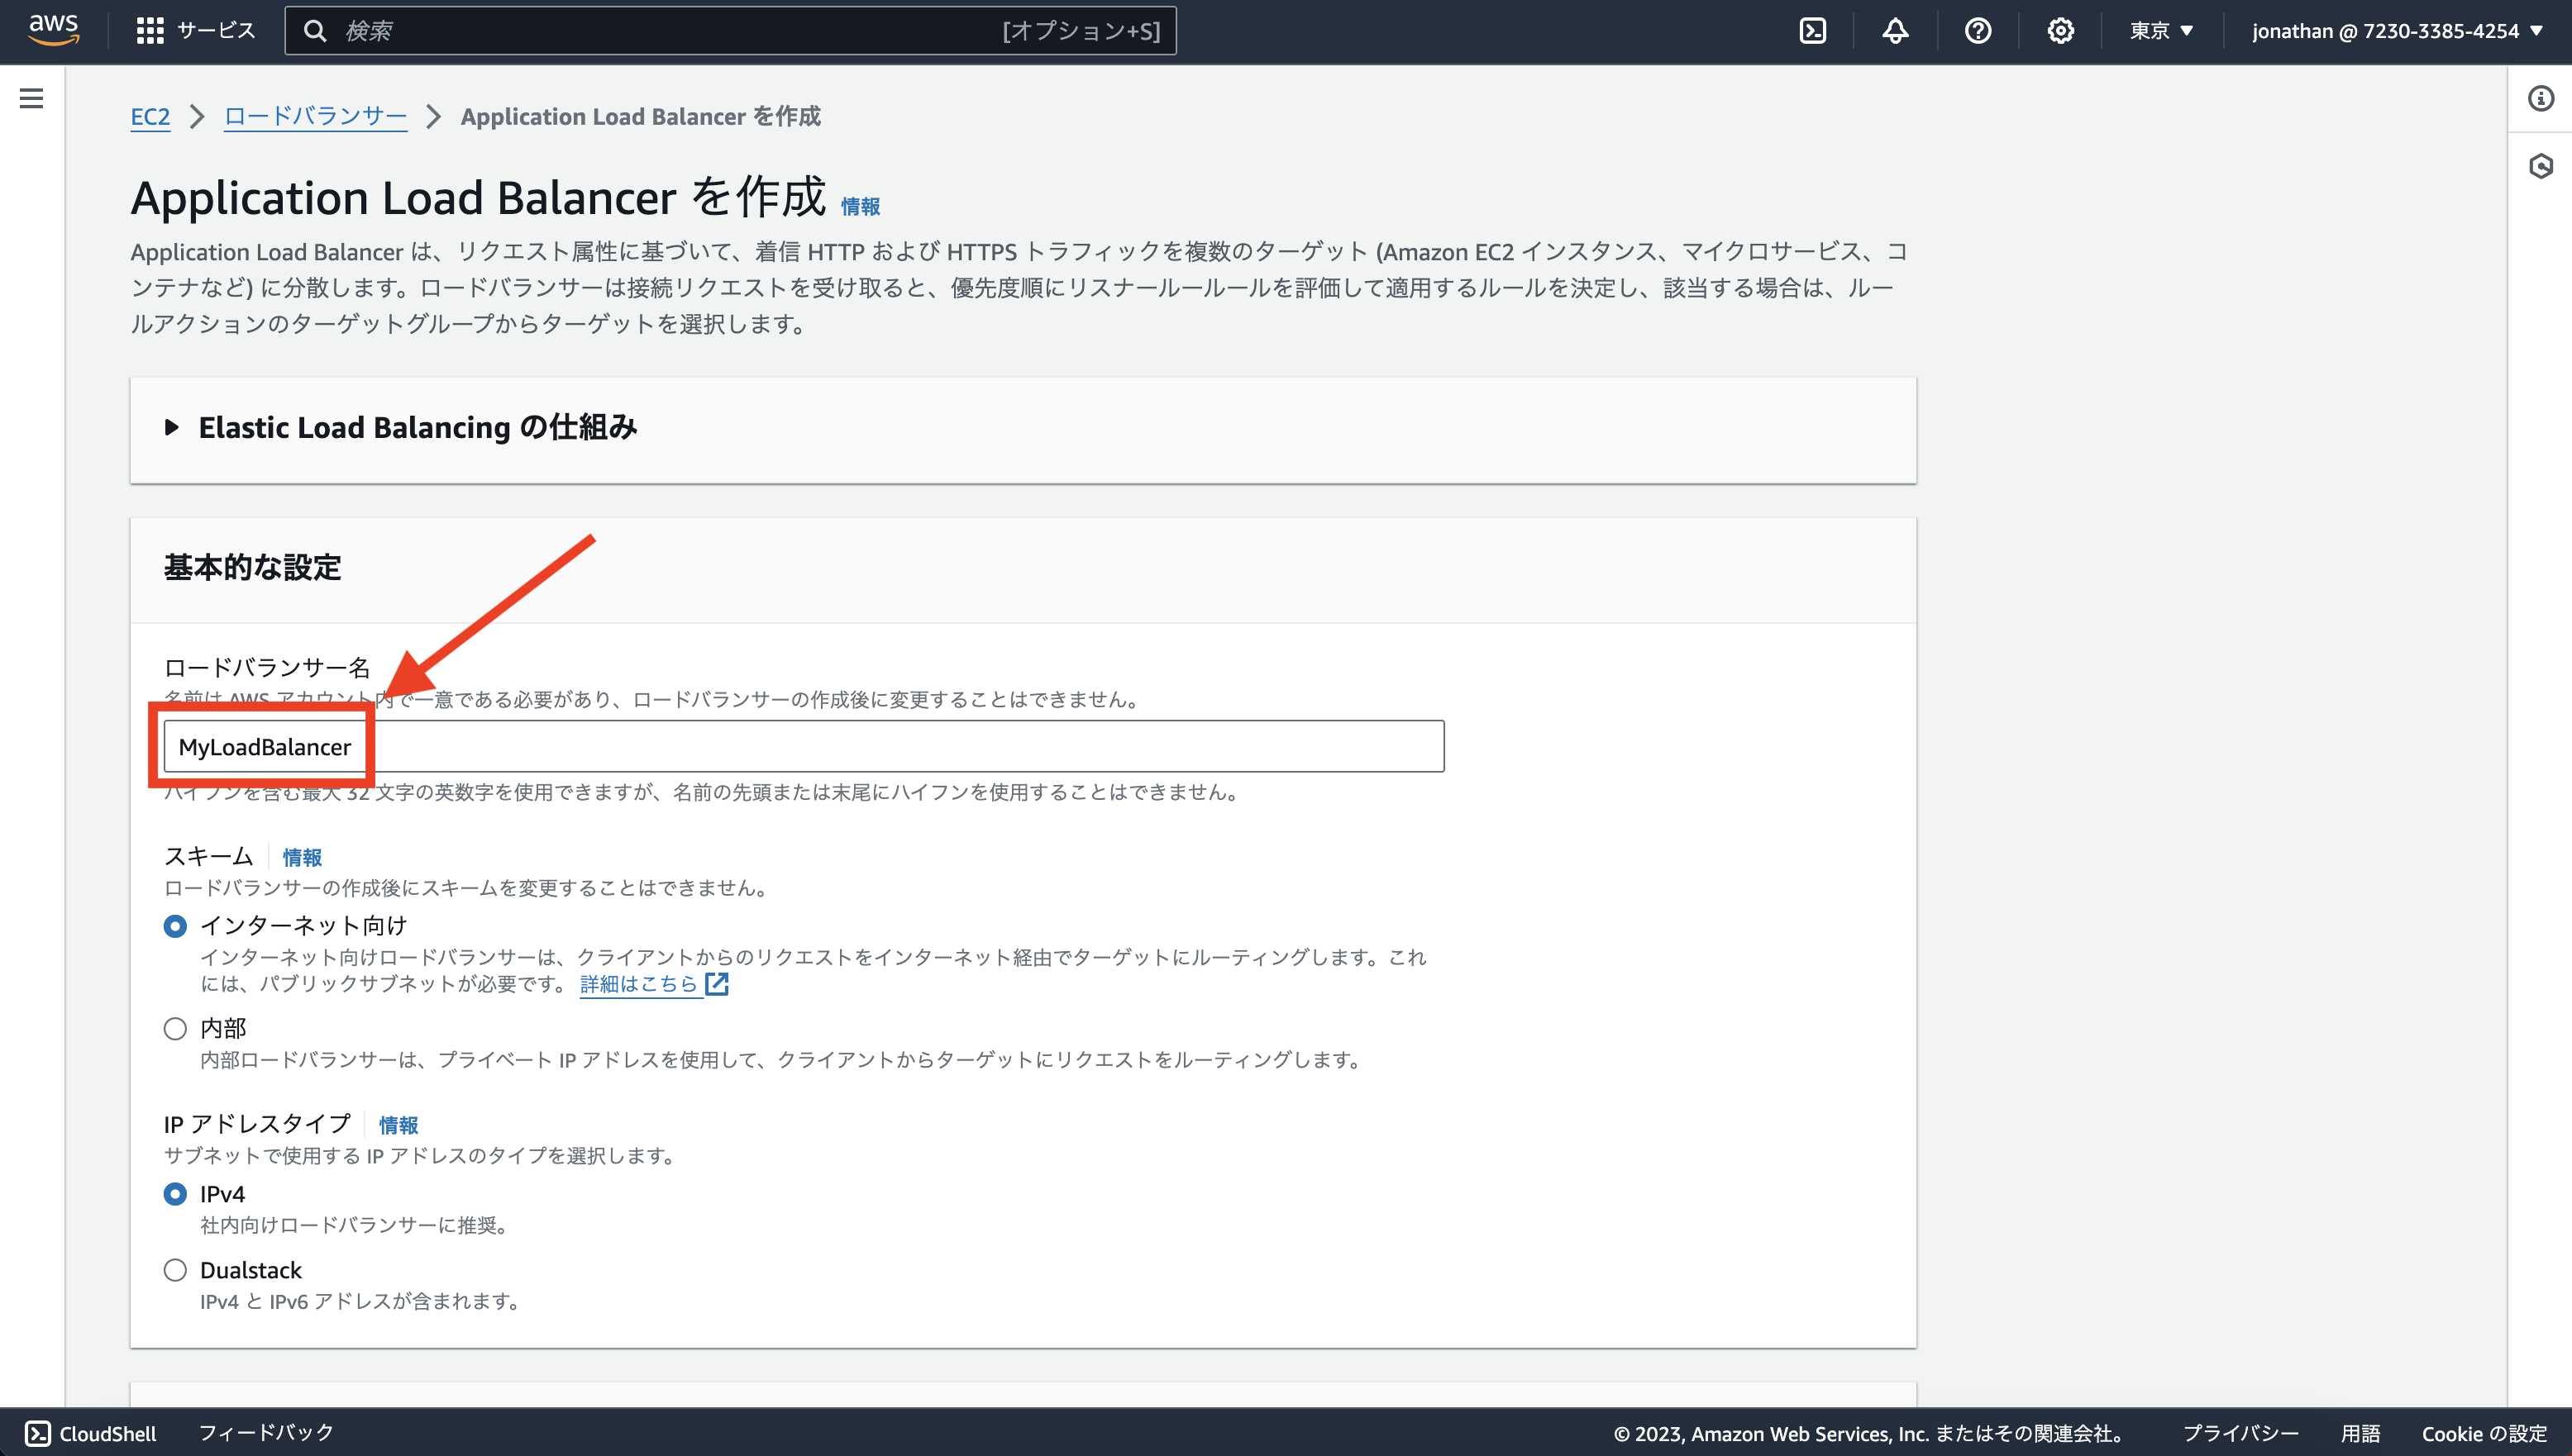
Task: Open the settings gear icon
Action: click(2059, 30)
